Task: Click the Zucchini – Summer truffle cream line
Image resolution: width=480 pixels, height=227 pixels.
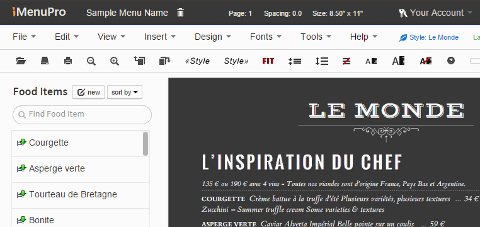Action: point(293,209)
